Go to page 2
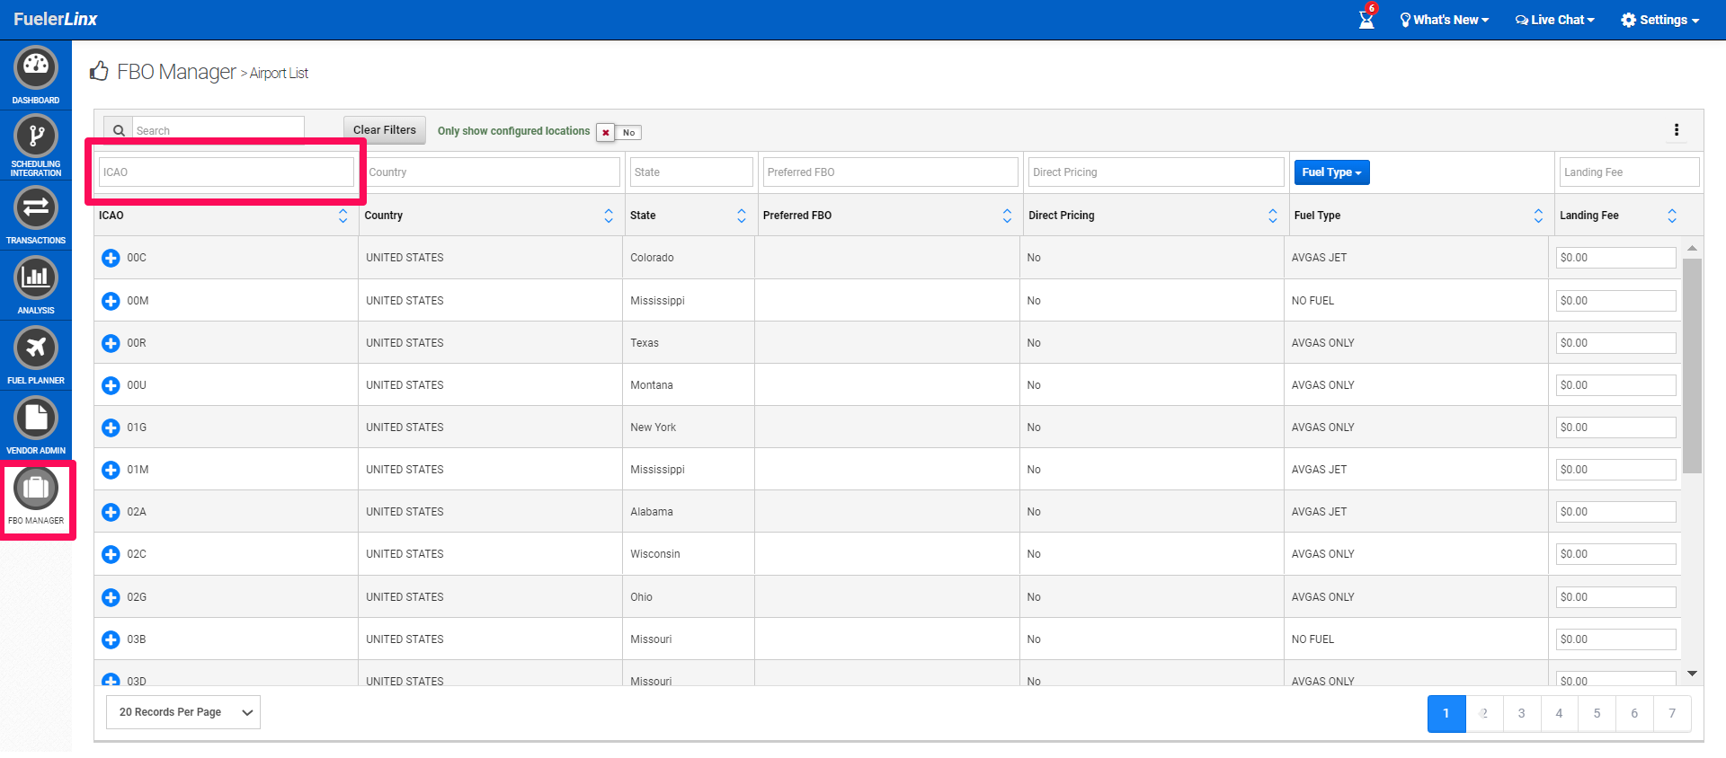The height and width of the screenshot is (758, 1726). (x=1484, y=713)
